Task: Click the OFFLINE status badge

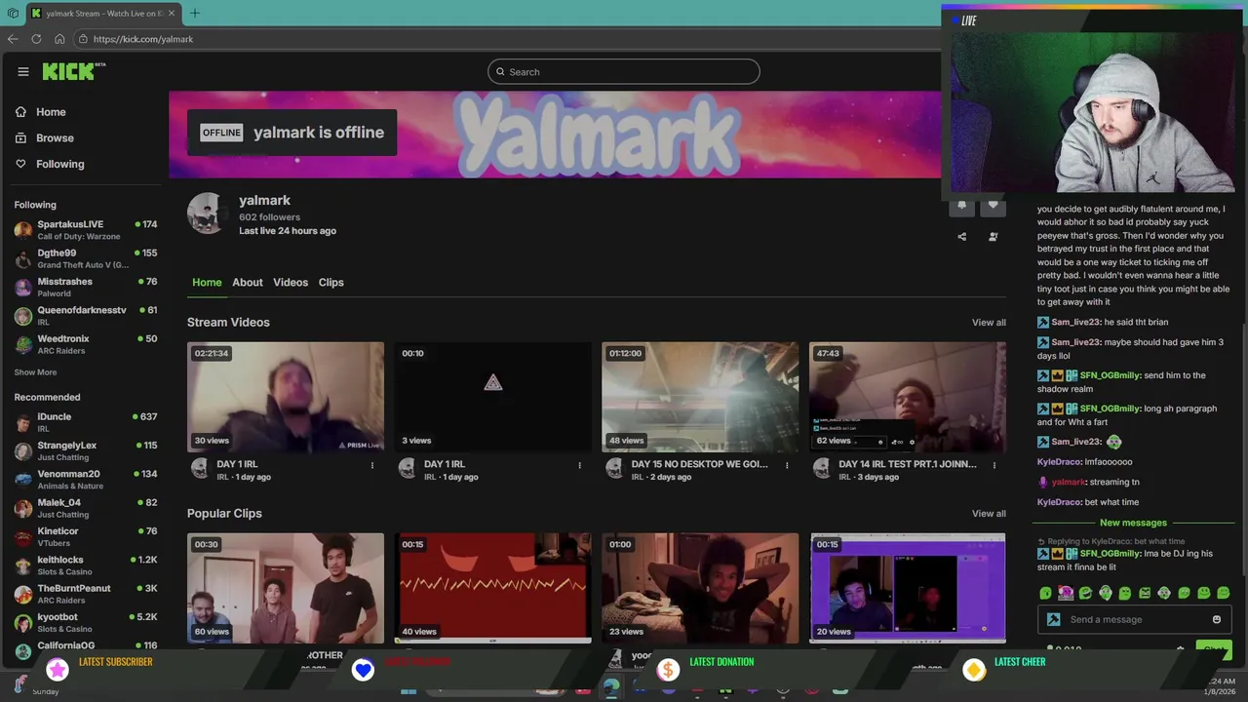Action: pyautogui.click(x=221, y=133)
